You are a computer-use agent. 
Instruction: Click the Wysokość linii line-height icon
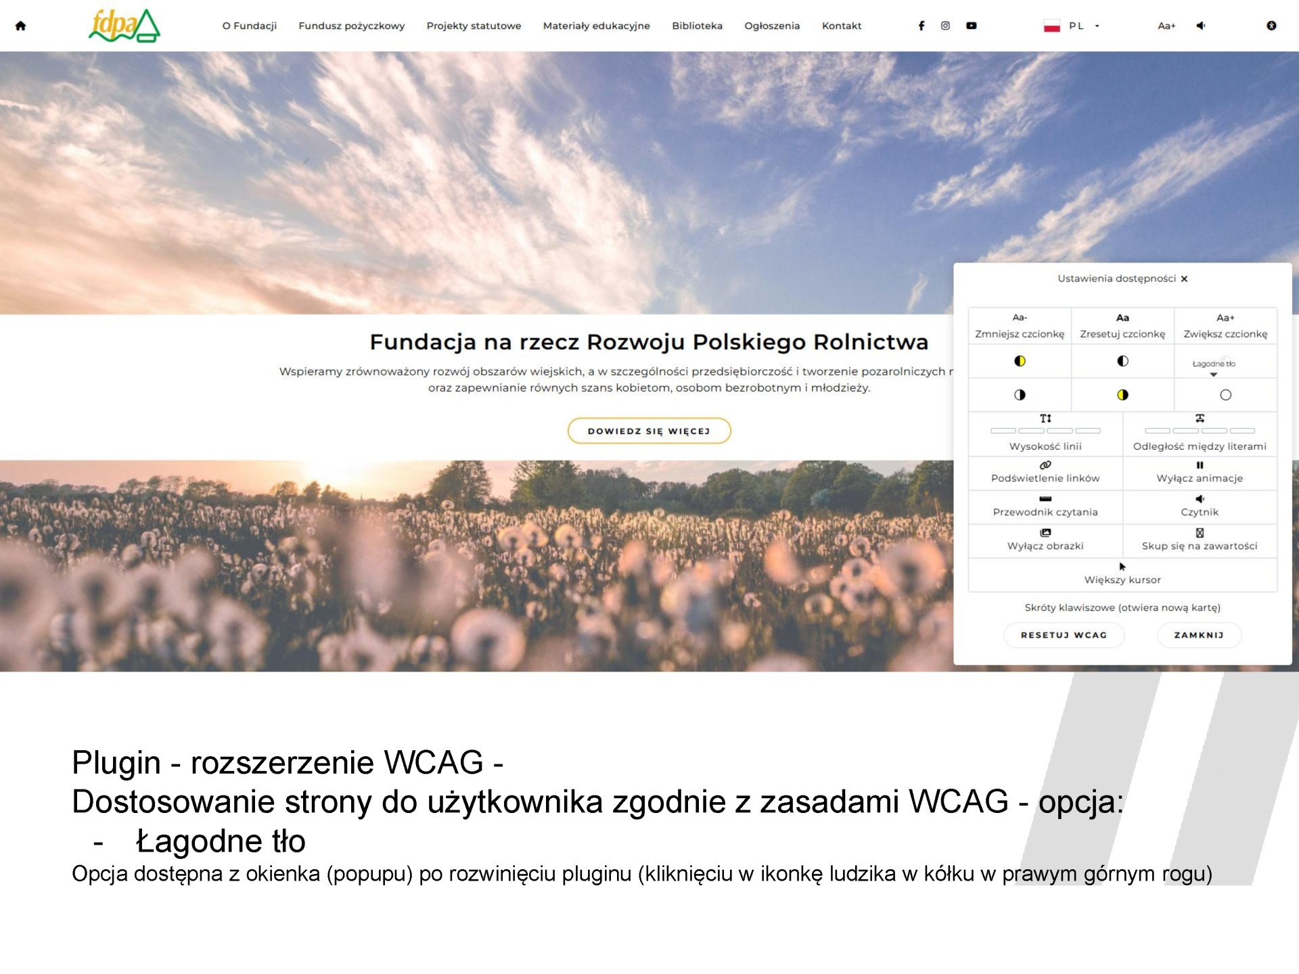[x=1045, y=419]
